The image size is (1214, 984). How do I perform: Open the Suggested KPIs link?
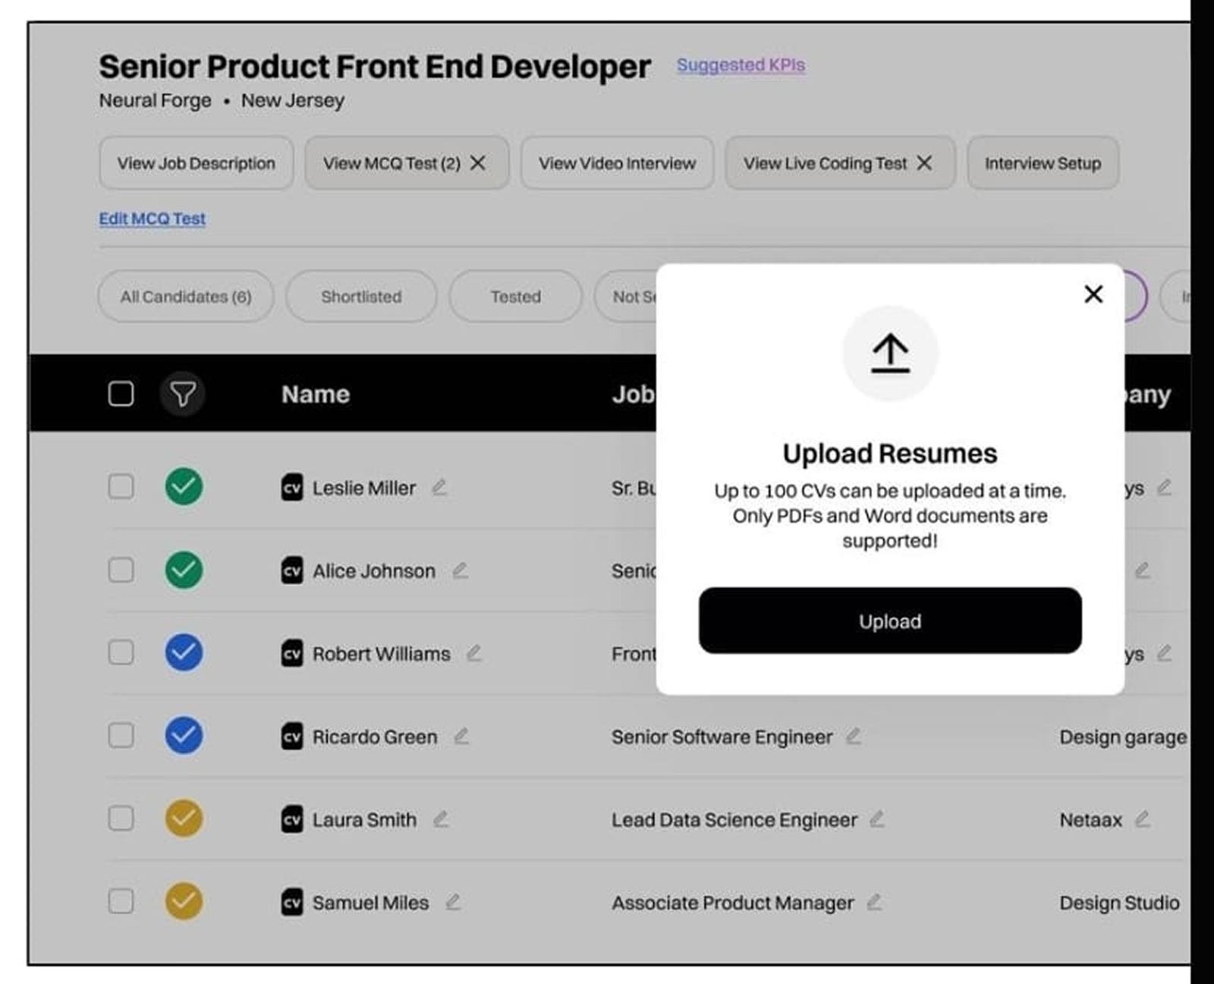741,65
